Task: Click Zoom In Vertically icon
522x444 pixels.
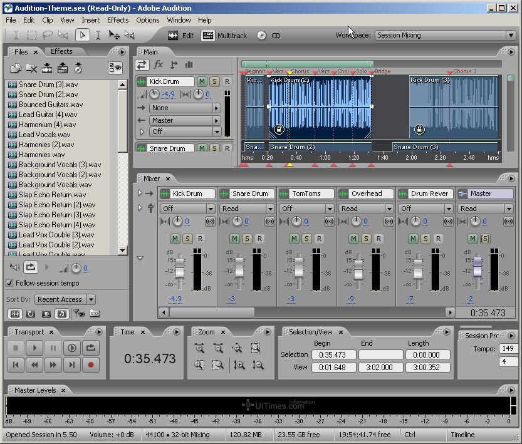Action: (239, 365)
